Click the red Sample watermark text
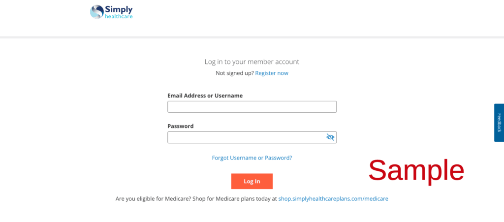This screenshot has width=504, height=222. 416,170
